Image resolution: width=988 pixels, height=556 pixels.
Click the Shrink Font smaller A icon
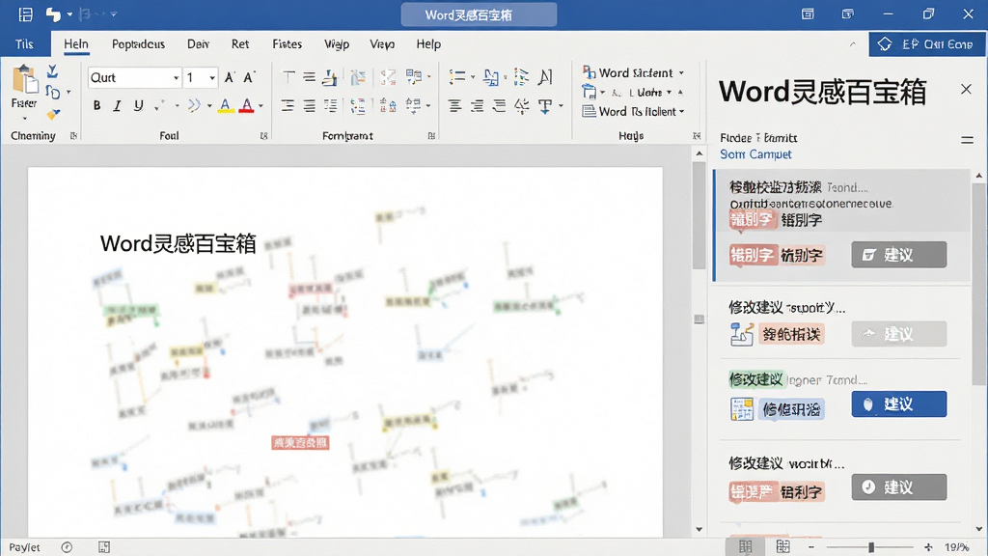[250, 77]
